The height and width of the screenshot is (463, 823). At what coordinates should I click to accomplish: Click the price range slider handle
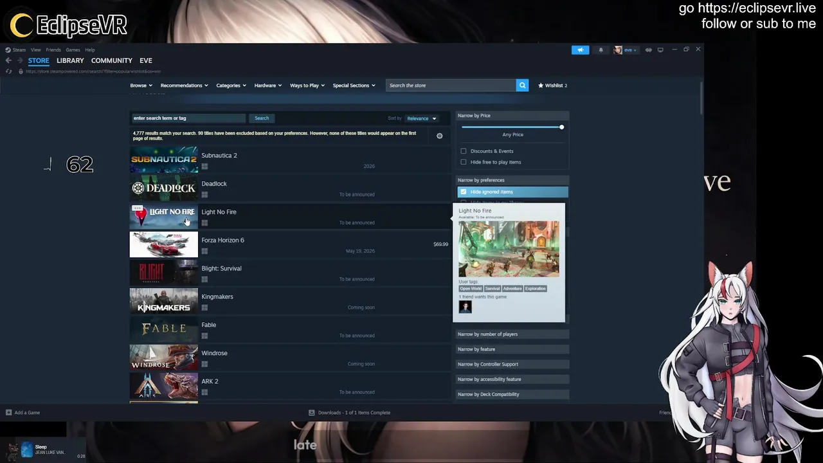tap(561, 127)
